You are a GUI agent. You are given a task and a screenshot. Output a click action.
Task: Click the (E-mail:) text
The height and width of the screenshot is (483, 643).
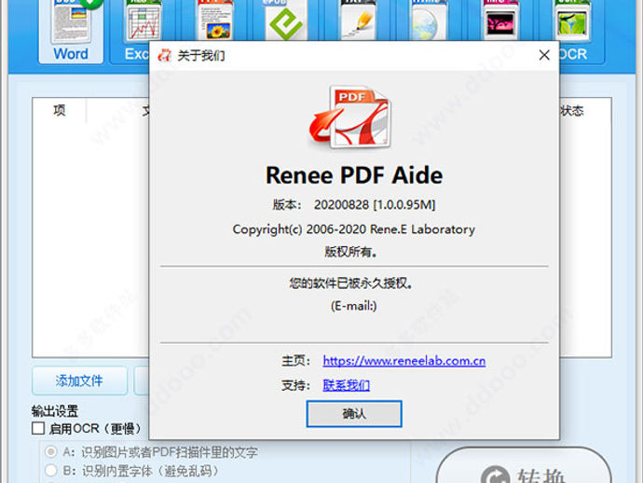[353, 306]
